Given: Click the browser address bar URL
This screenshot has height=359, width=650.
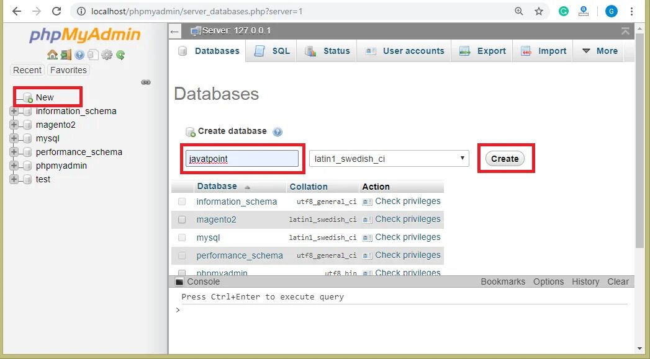Looking at the screenshot, I should click(x=197, y=12).
